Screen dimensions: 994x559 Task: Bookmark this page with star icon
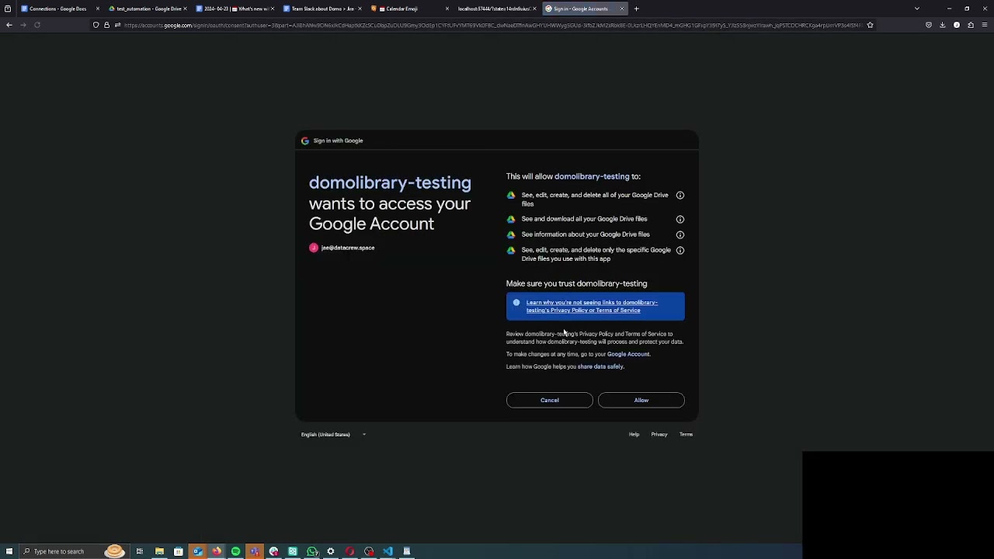[x=870, y=25]
